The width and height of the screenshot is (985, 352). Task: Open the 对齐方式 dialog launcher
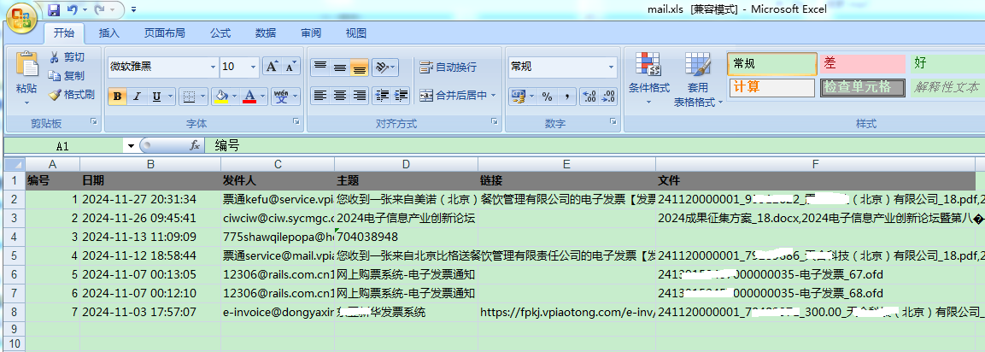tap(495, 120)
